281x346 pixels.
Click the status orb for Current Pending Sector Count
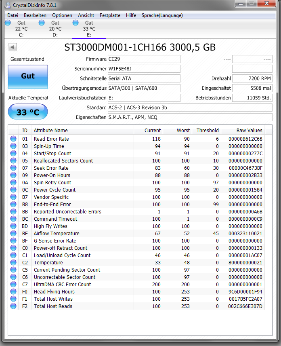[13, 270]
